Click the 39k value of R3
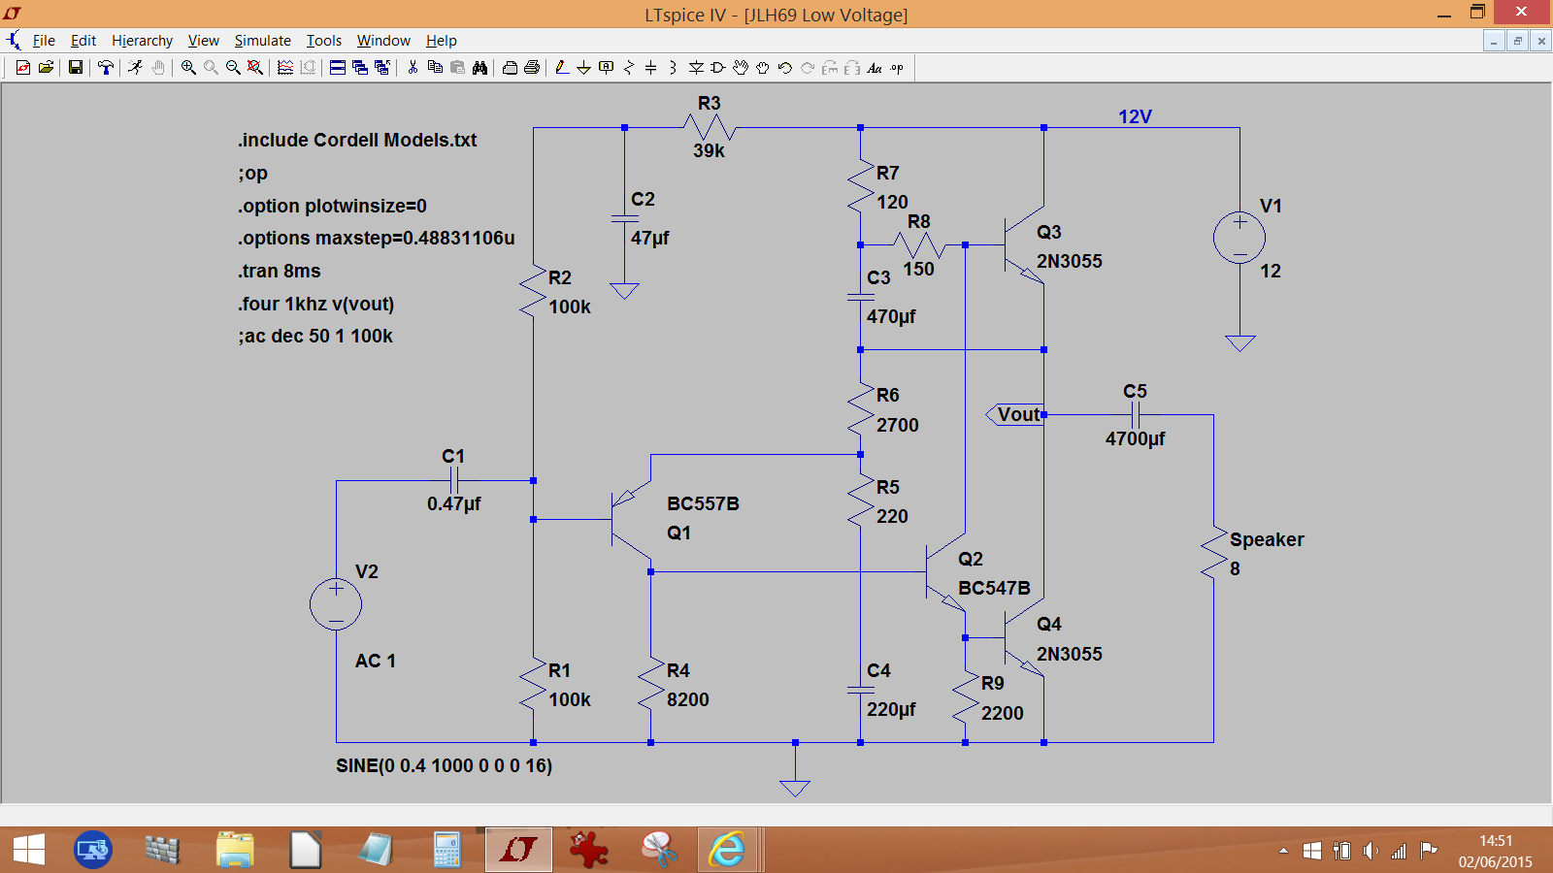This screenshot has height=873, width=1553. coord(709,150)
